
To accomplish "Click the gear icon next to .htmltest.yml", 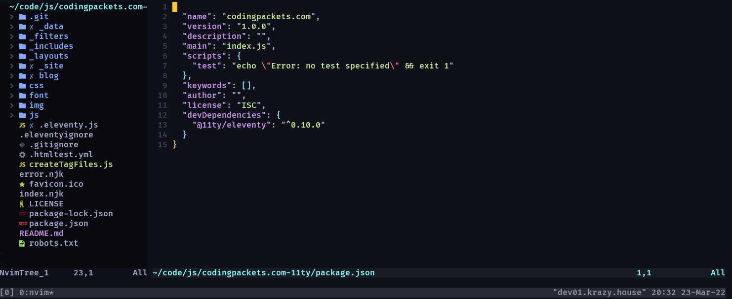I will 22,155.
